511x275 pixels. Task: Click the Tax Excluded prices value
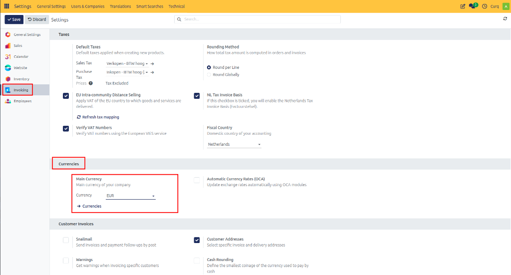click(117, 83)
